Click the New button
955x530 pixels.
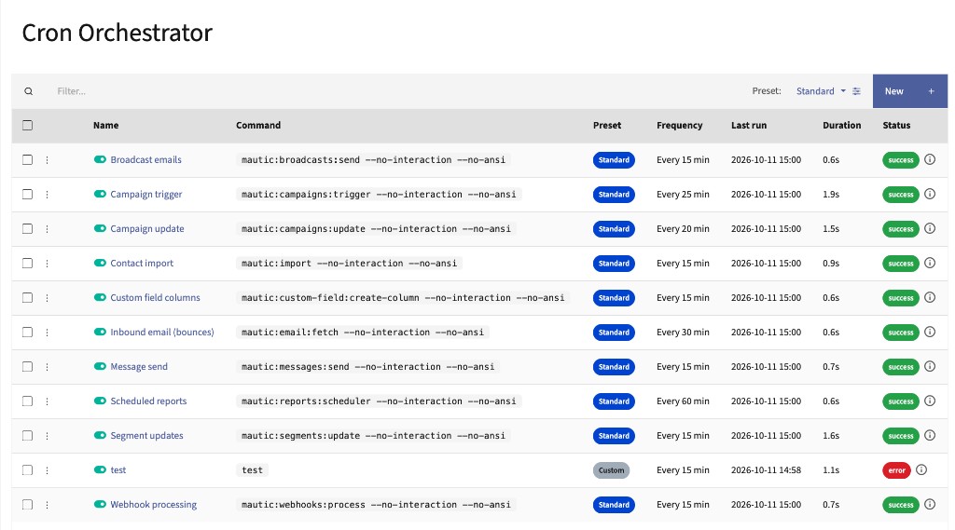click(x=910, y=91)
